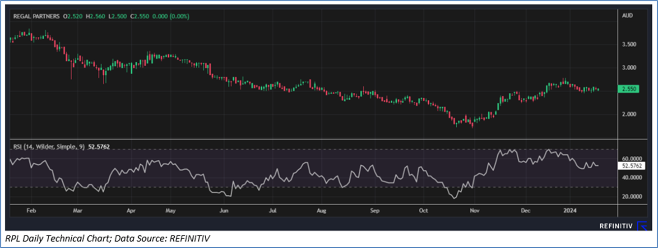
Task: Click the 3.500 price axis label
Action: [630, 44]
